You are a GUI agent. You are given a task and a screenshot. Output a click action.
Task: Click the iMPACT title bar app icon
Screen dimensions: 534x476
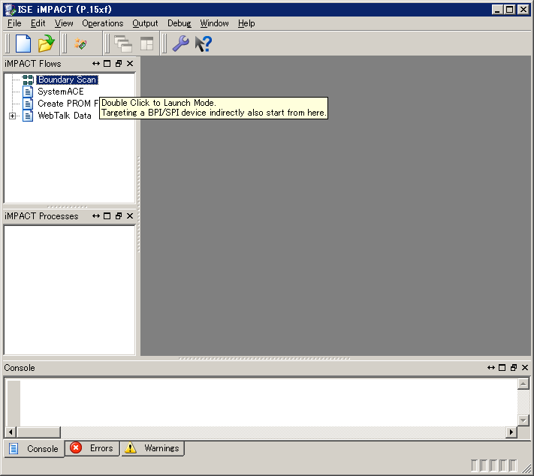11,10
